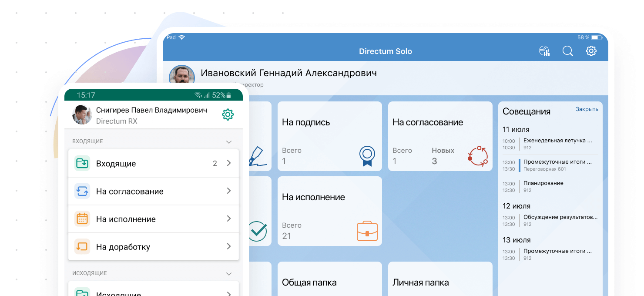Collapse the ВХОДЯЩИЕ section chevron
This screenshot has width=644, height=296.
(229, 142)
